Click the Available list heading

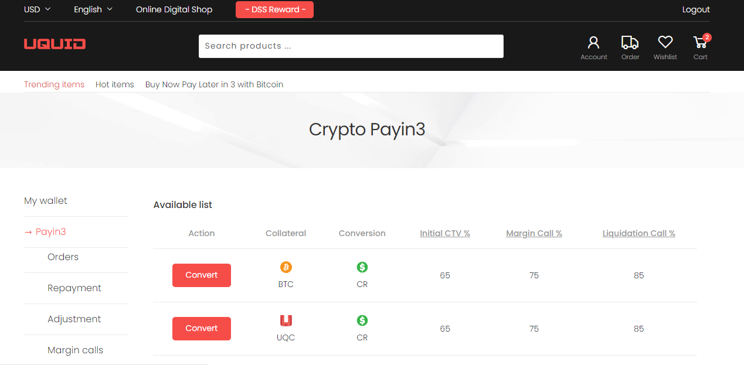click(183, 205)
